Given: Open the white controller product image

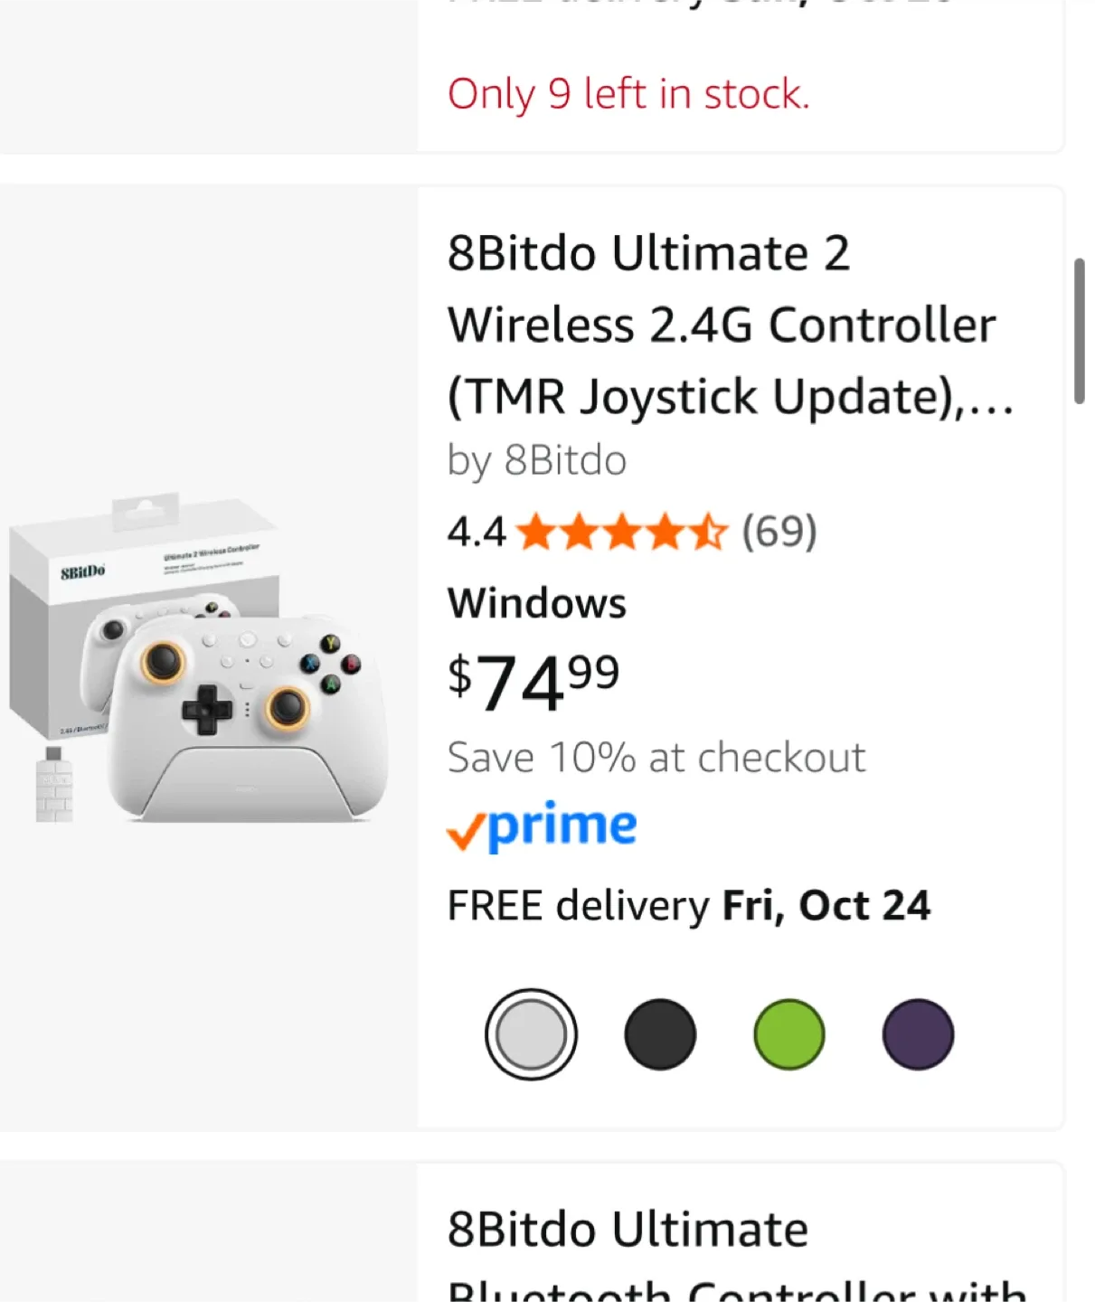Looking at the screenshot, I should pos(244,714).
